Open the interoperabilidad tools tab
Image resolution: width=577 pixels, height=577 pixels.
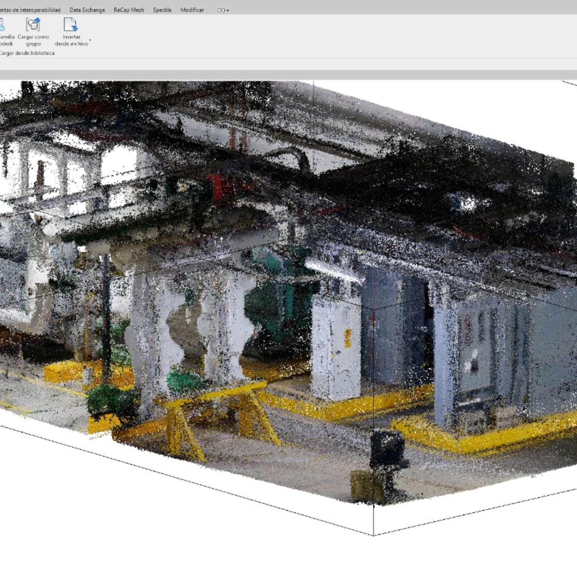click(x=30, y=10)
